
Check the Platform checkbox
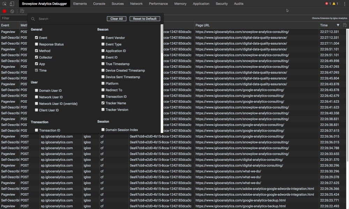tap(103, 83)
